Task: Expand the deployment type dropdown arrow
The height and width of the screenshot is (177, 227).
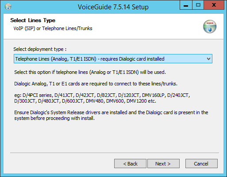Action: click(x=208, y=59)
